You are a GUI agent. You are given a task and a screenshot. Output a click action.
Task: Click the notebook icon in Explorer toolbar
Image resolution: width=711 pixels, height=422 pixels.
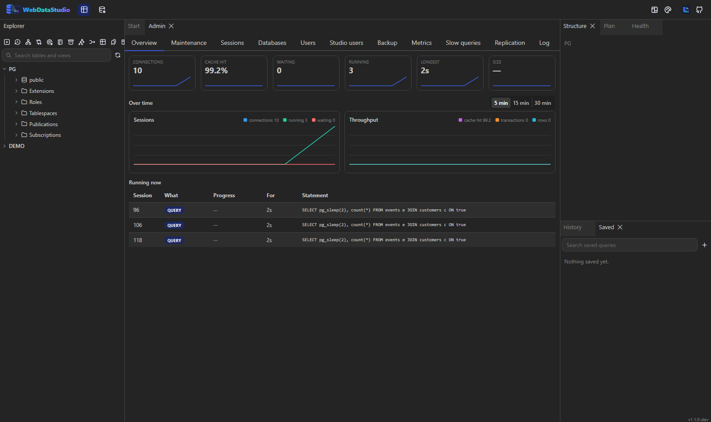[x=60, y=42]
